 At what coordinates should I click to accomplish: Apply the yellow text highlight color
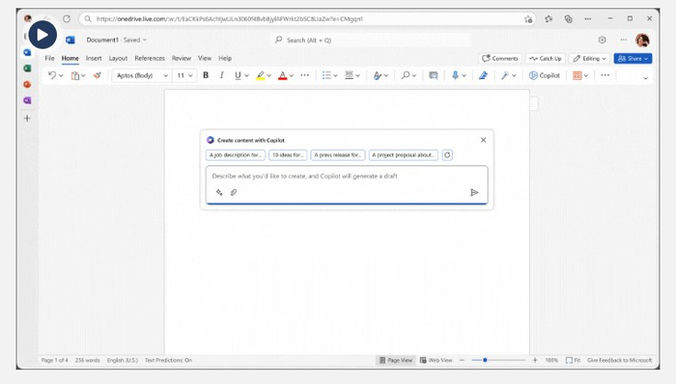pos(261,76)
